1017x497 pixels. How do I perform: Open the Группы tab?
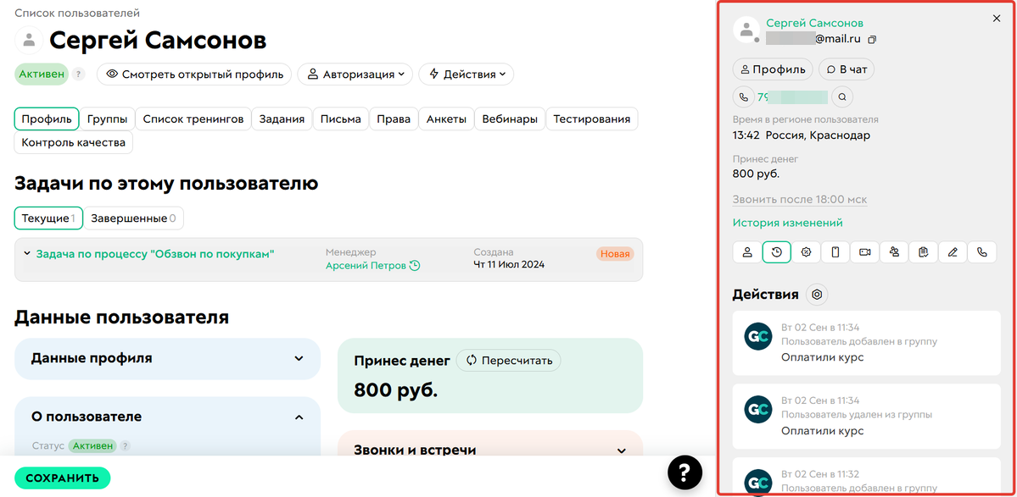106,119
